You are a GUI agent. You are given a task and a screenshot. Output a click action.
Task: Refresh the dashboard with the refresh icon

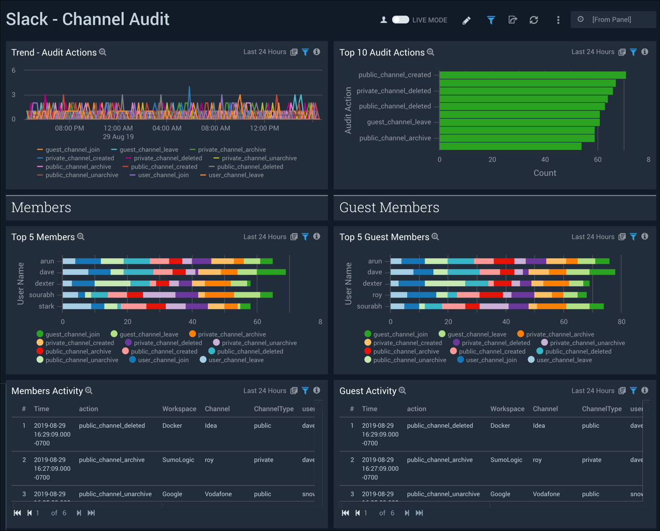(x=534, y=20)
